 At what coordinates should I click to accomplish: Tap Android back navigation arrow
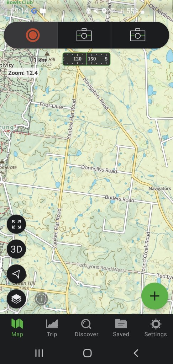[x=136, y=353]
